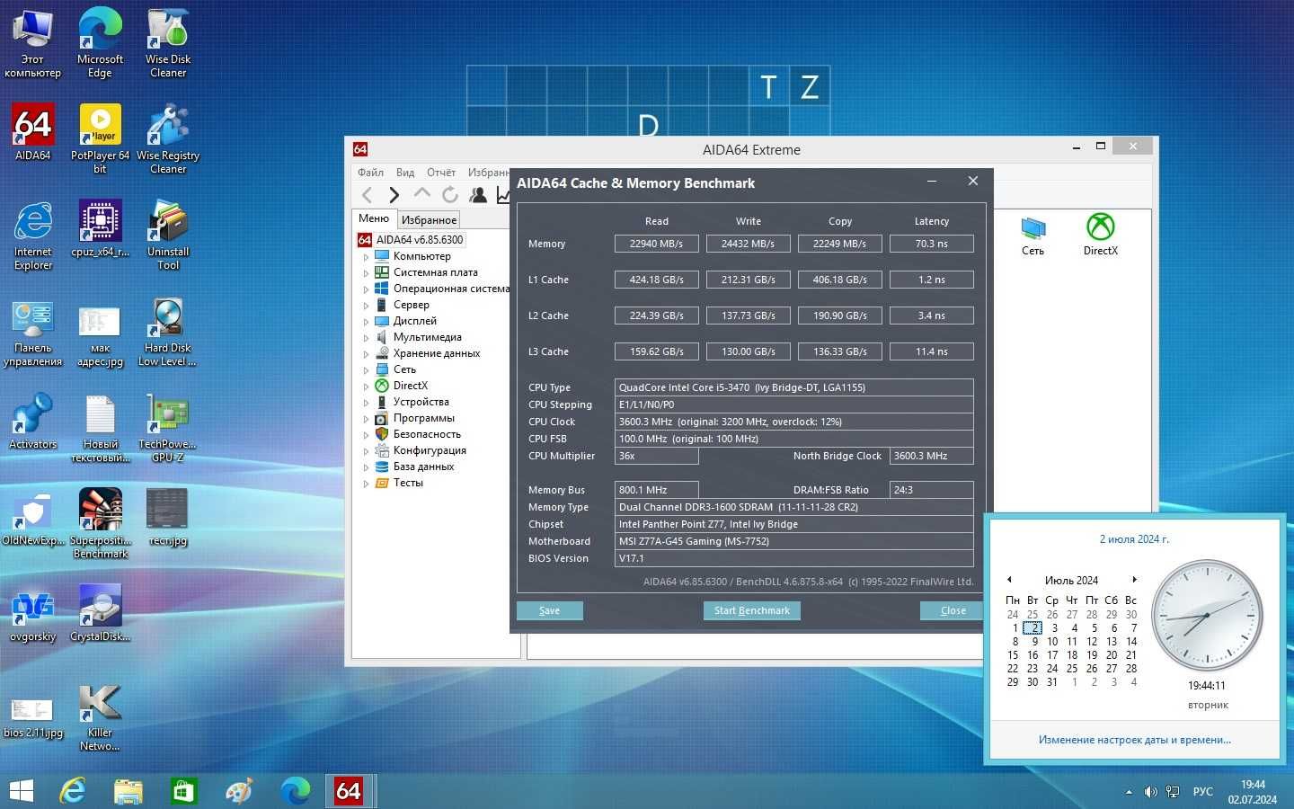Expand Сервер tree node
Viewport: 1294px width, 809px height.
coord(366,306)
